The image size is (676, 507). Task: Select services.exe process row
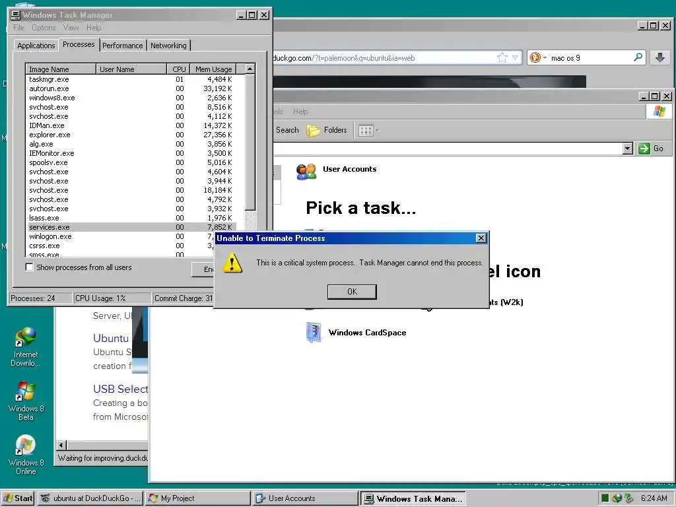tap(131, 227)
